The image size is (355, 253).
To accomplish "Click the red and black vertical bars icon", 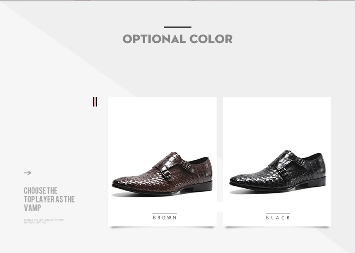I will [x=95, y=102].
